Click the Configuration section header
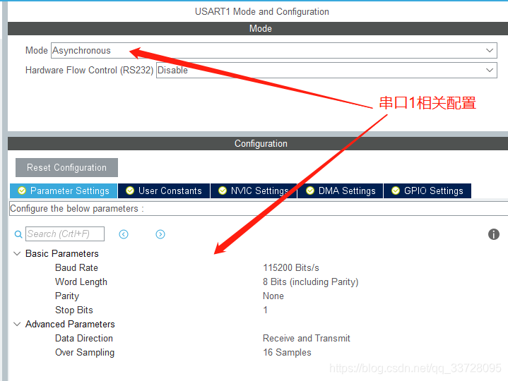508x381 pixels. [x=258, y=144]
